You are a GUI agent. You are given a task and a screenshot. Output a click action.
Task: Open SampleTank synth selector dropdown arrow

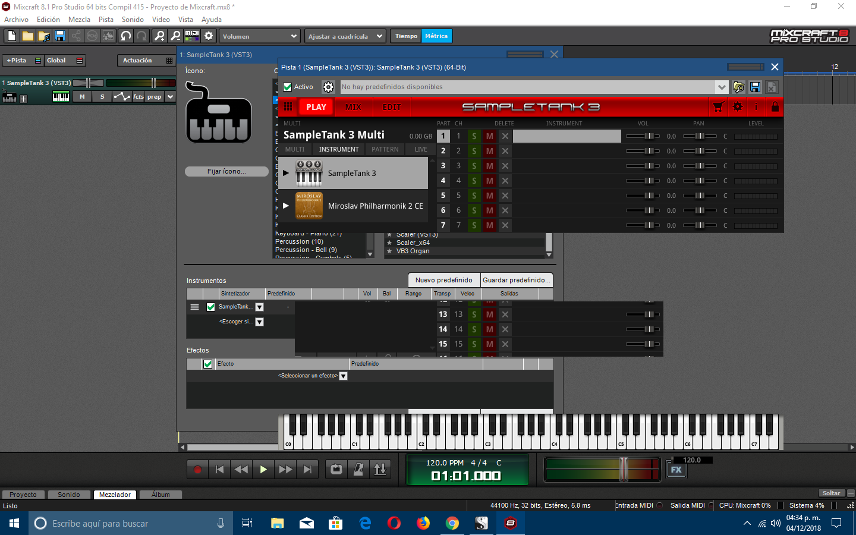click(x=259, y=307)
